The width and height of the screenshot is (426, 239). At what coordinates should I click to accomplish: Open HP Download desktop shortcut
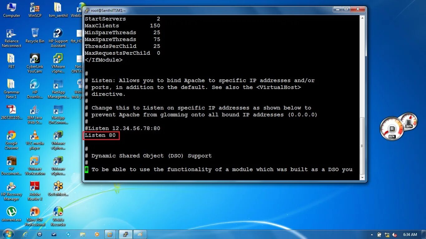(35, 89)
